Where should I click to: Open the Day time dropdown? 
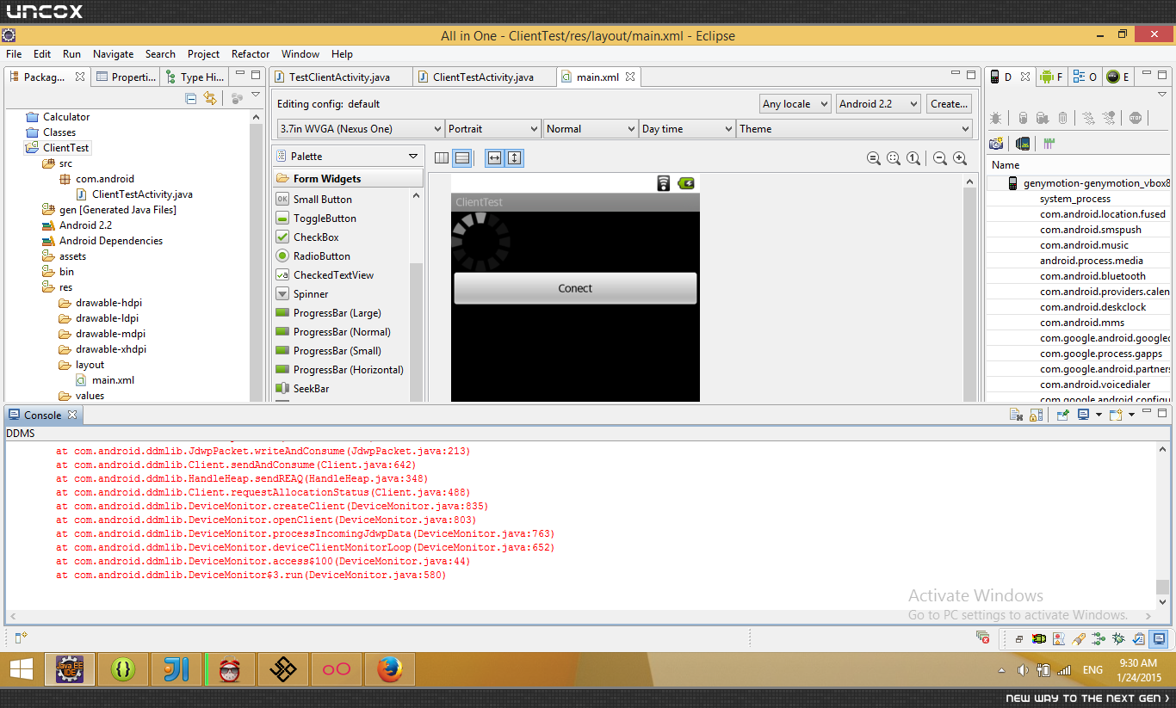point(687,129)
